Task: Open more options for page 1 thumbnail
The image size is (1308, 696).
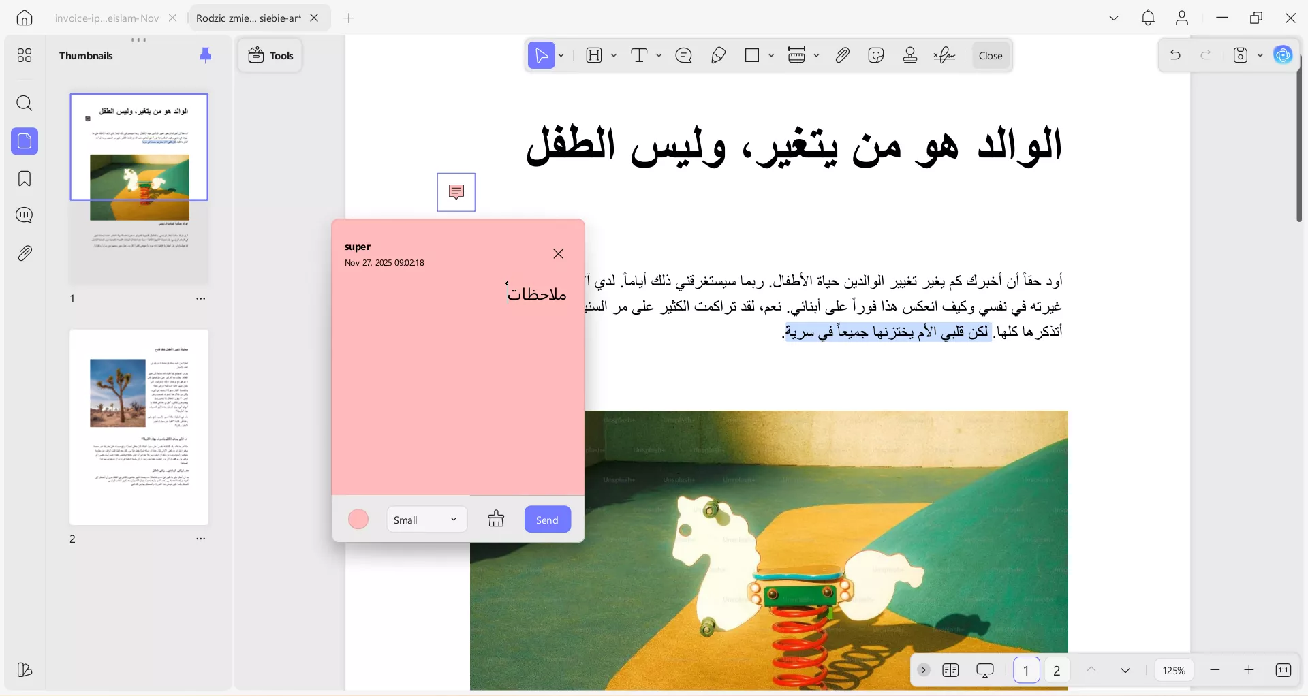Action: (201, 299)
